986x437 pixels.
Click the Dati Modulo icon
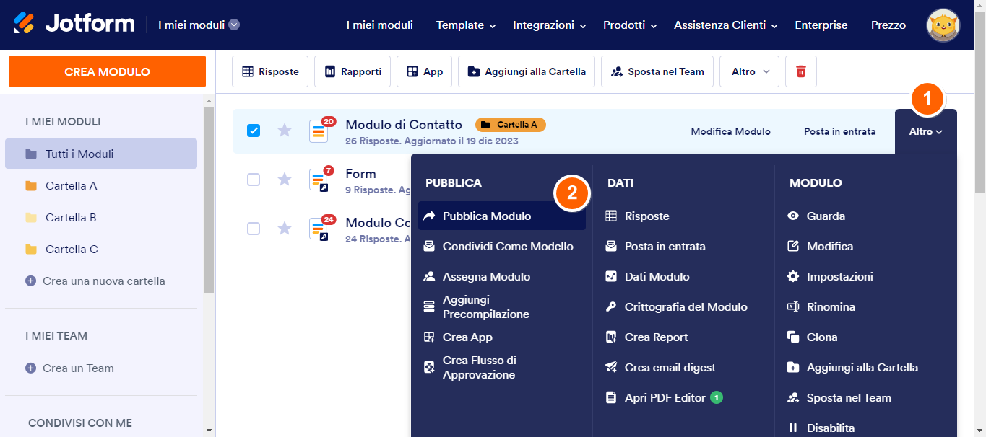(x=611, y=276)
